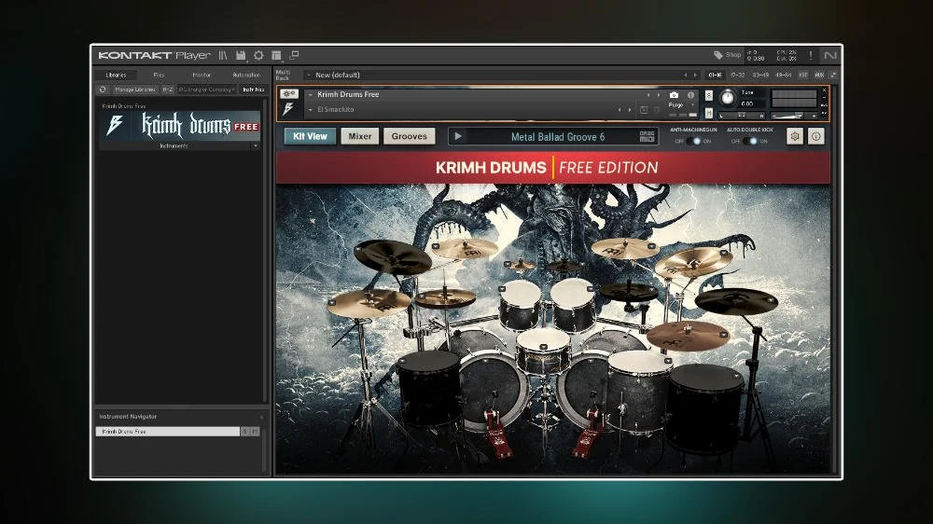This screenshot has width=933, height=524.
Task: Play the Metal Ballad Groove 6
Action: tap(458, 136)
